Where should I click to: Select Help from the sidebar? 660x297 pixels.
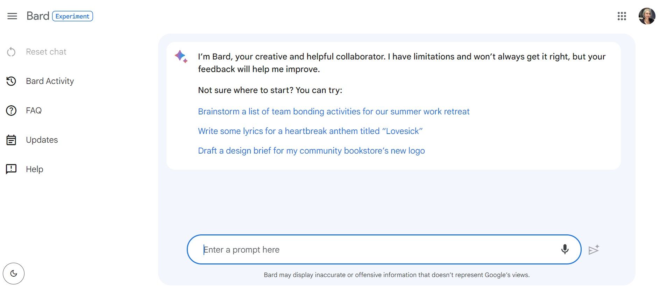[34, 169]
